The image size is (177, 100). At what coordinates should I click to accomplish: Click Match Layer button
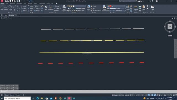(80, 11)
